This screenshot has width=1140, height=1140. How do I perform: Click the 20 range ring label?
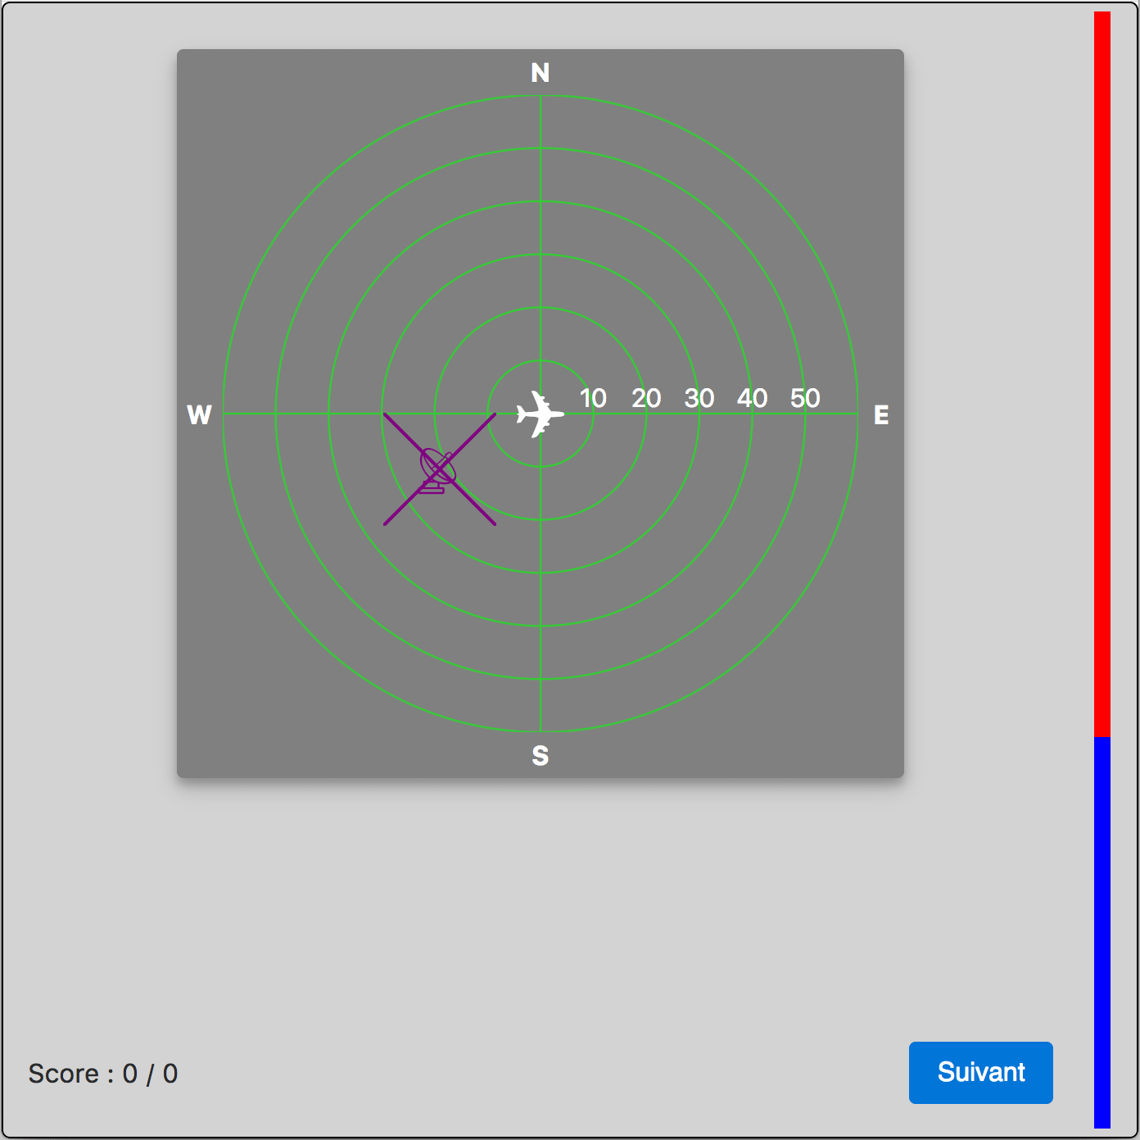tap(646, 398)
